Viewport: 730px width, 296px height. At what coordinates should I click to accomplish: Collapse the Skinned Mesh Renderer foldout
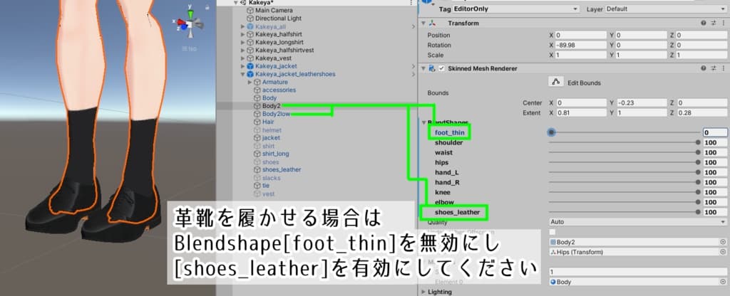[x=423, y=68]
